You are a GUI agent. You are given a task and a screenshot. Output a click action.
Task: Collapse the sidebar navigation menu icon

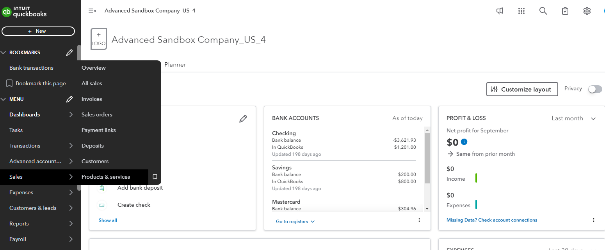(92, 11)
